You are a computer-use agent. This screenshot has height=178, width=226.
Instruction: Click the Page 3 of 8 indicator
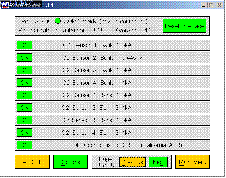(106, 162)
